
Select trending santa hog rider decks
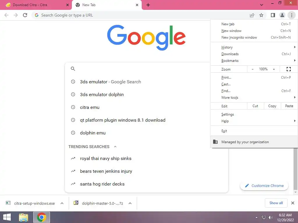point(146,184)
